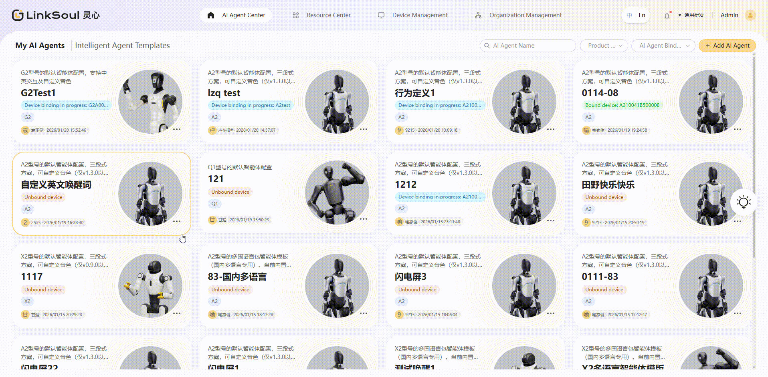Open Device Management menu
The image size is (768, 377).
tap(412, 15)
